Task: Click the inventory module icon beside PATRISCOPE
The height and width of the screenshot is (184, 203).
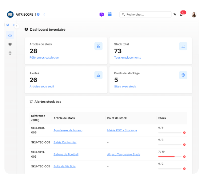Action: [x=38, y=14]
